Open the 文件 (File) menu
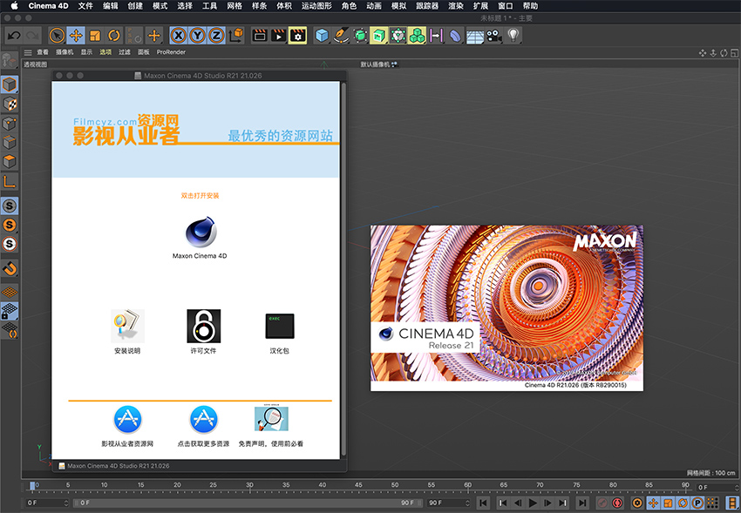This screenshot has width=741, height=513. (85, 6)
